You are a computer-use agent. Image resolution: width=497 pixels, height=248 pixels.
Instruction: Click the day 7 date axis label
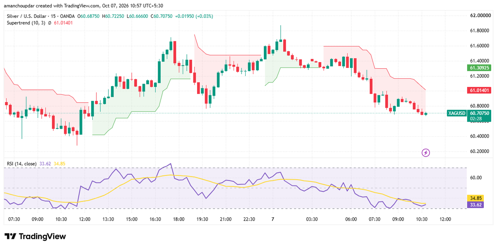point(273,219)
